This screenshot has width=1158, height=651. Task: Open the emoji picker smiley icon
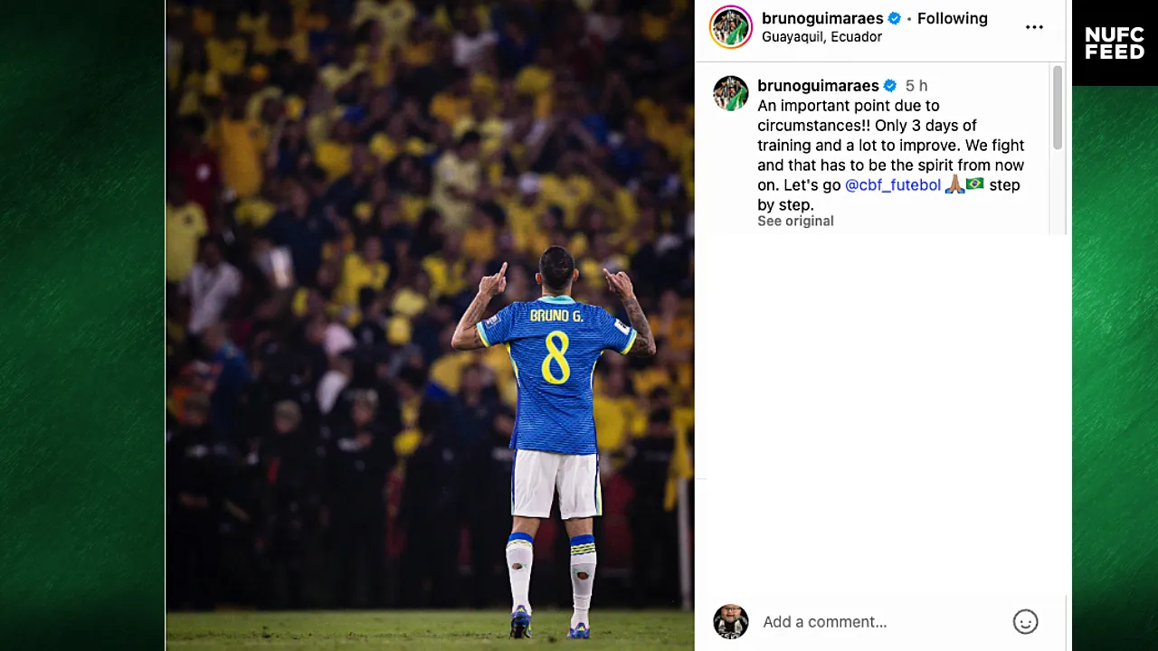click(x=1025, y=622)
